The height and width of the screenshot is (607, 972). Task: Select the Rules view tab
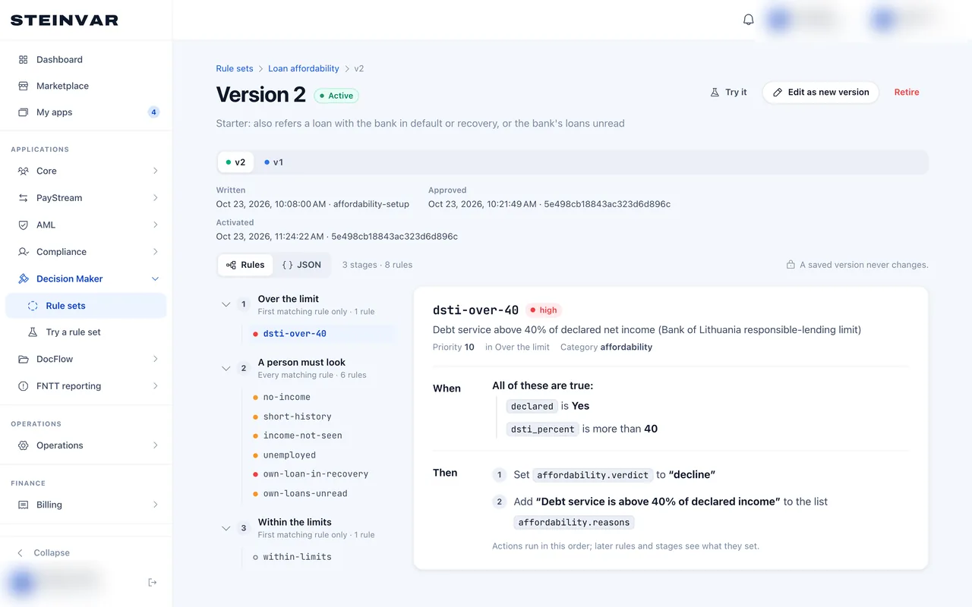[x=245, y=265]
